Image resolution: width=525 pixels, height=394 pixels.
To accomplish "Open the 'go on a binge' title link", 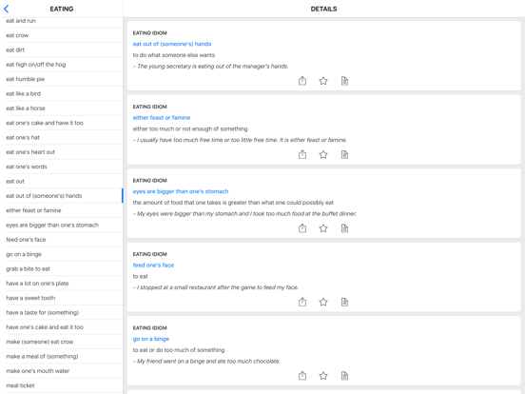I will point(151,339).
